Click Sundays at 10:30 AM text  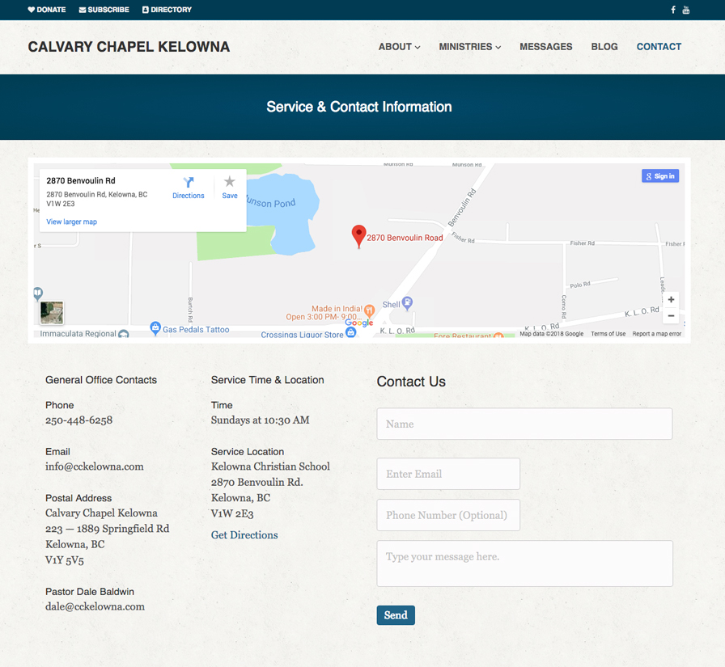click(x=260, y=420)
